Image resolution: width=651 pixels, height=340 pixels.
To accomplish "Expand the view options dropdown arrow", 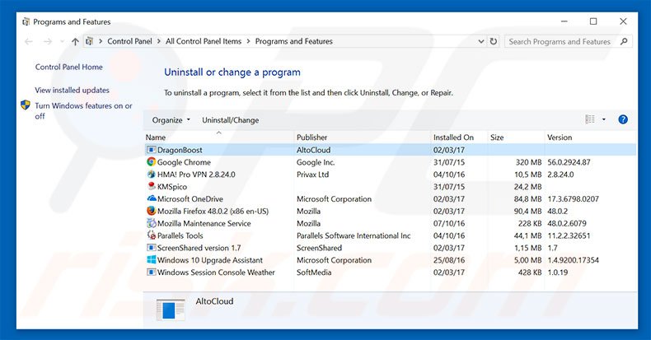I will coord(604,119).
